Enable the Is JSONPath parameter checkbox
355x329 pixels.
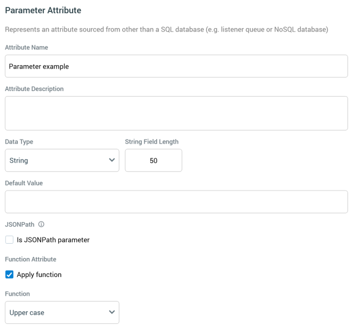9,240
